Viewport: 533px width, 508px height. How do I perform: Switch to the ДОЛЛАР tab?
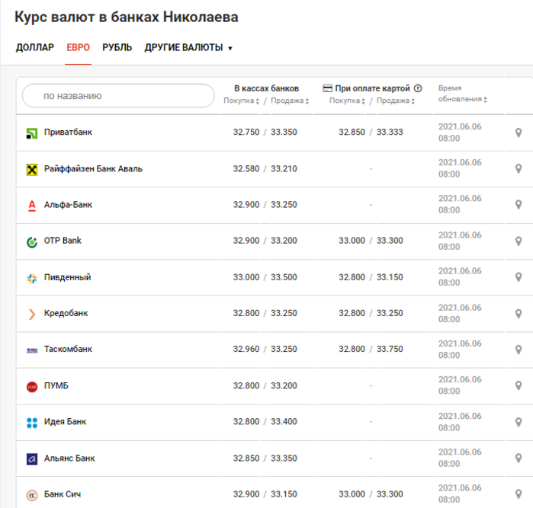34,47
